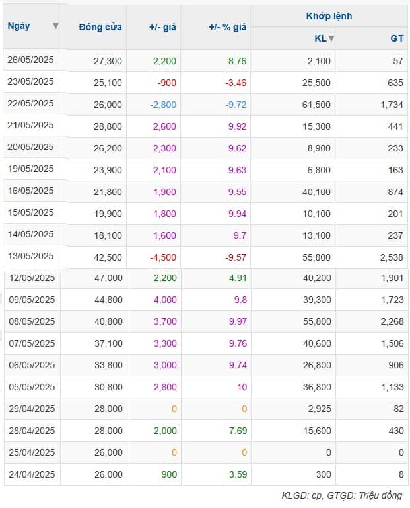Click the 24/04/2025 date cell
This screenshot has height=508, width=410.
click(x=32, y=474)
